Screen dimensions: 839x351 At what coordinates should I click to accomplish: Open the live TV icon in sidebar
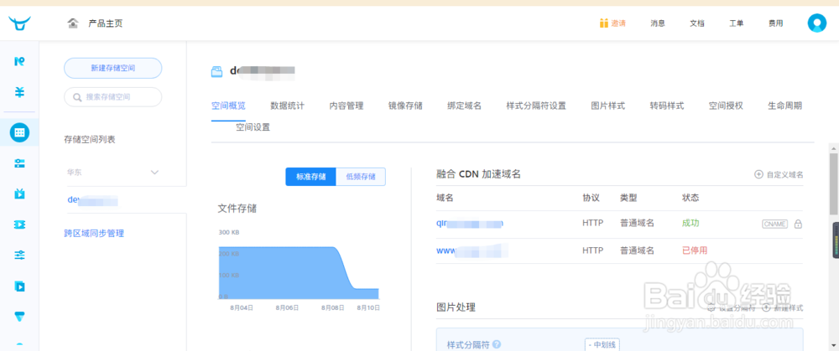[x=19, y=194]
